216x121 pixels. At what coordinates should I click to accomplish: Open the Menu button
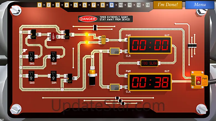200,5
